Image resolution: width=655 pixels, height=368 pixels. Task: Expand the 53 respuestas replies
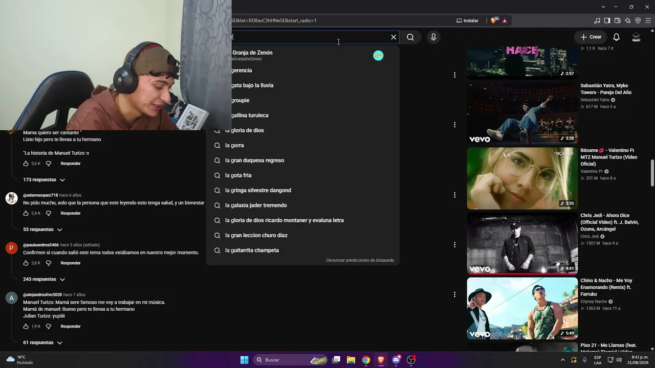42,229
